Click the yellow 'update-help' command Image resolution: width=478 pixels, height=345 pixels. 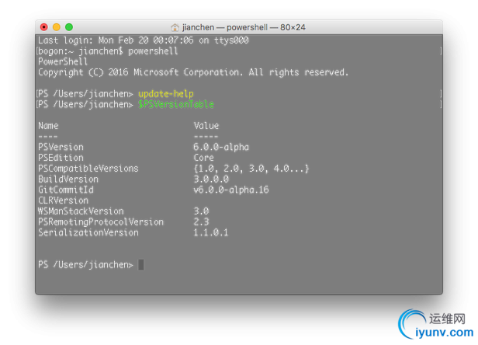click(x=166, y=94)
